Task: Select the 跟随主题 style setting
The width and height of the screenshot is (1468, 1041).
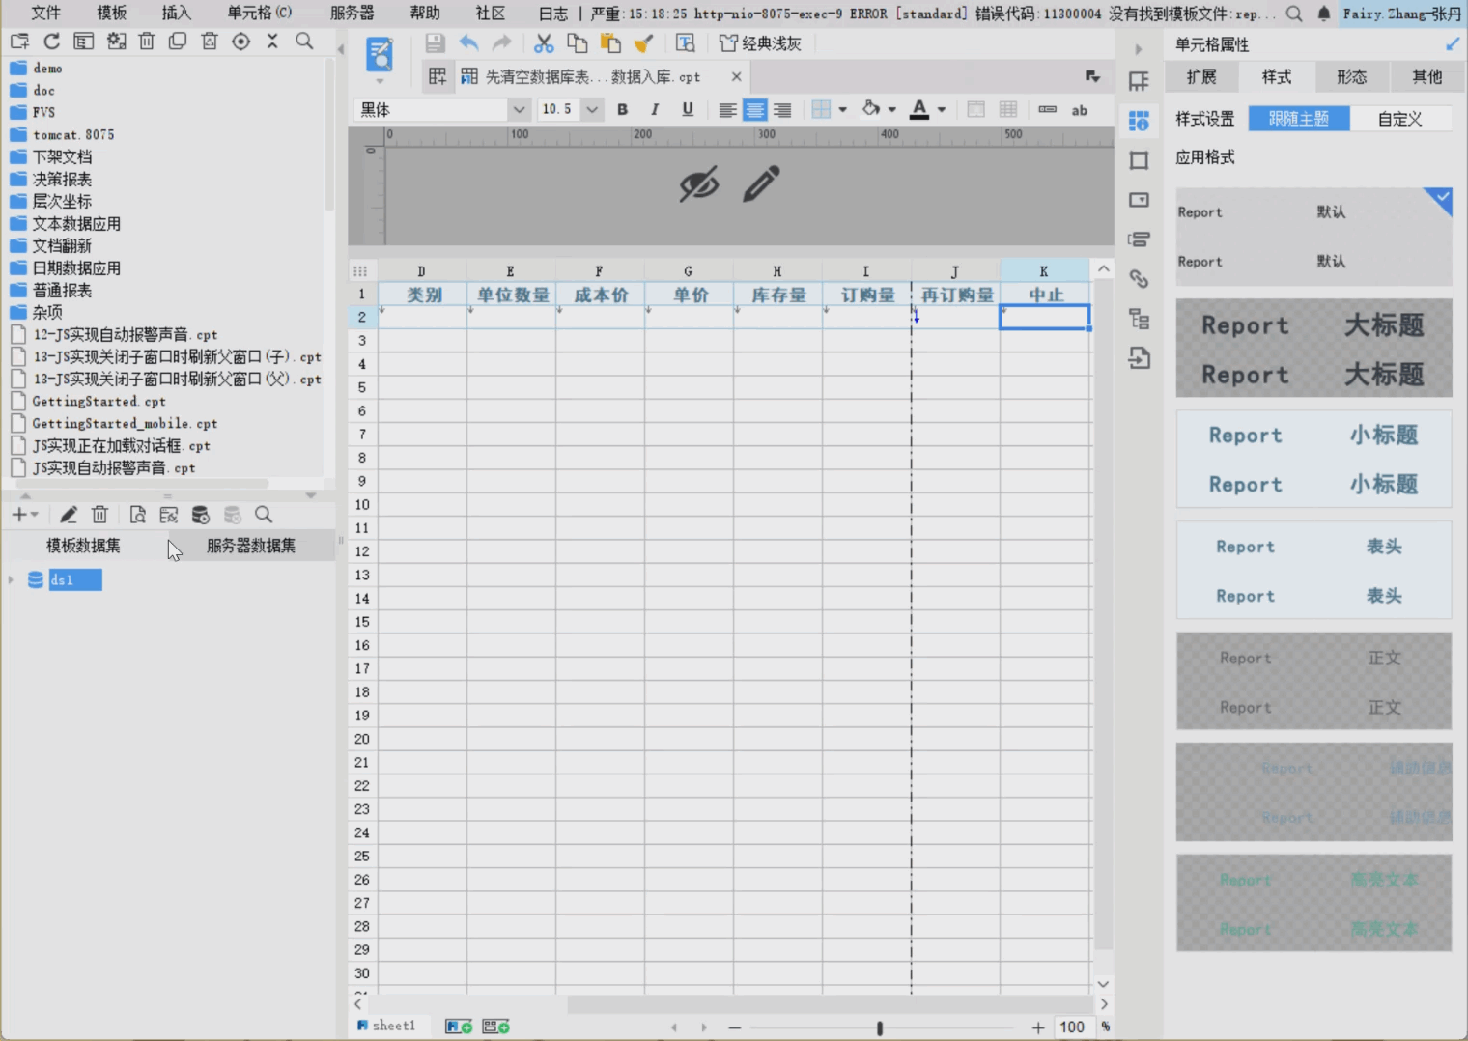Action: [1299, 119]
